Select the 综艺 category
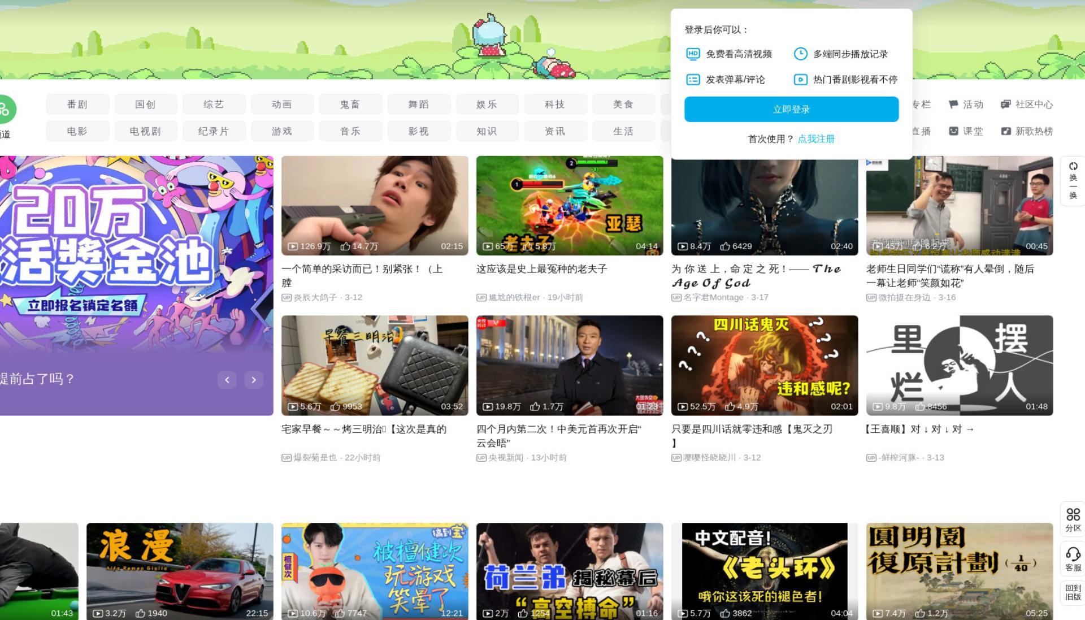 214,105
